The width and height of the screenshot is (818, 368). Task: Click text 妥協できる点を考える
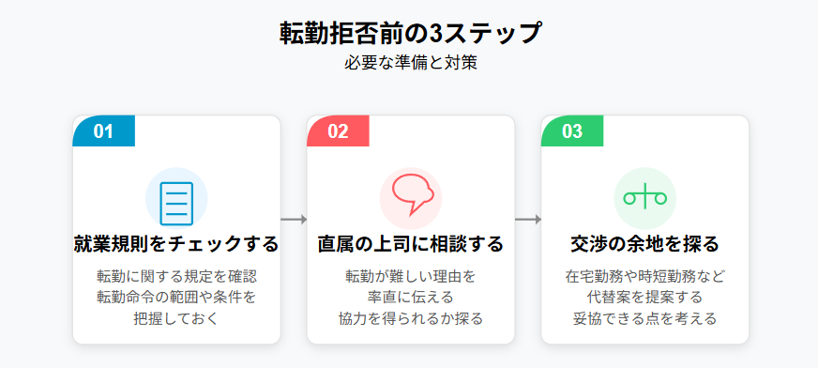tap(644, 319)
